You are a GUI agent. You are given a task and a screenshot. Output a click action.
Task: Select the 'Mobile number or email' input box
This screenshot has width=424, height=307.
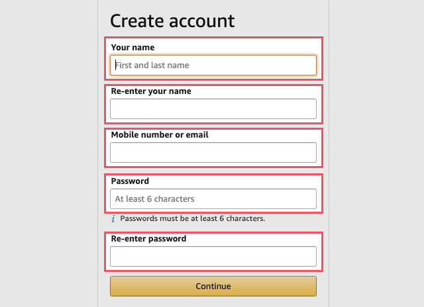tap(213, 153)
